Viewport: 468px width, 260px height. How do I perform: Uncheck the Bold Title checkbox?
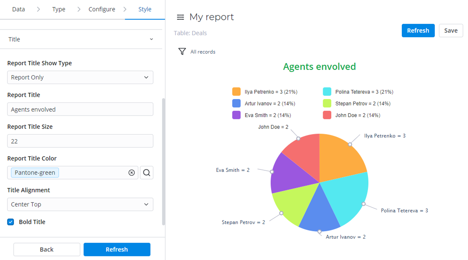tap(11, 222)
